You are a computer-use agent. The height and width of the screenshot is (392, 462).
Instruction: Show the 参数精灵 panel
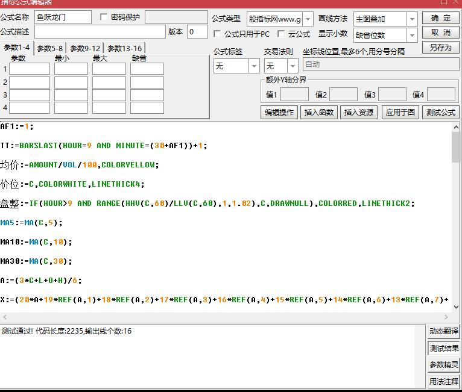(x=444, y=365)
